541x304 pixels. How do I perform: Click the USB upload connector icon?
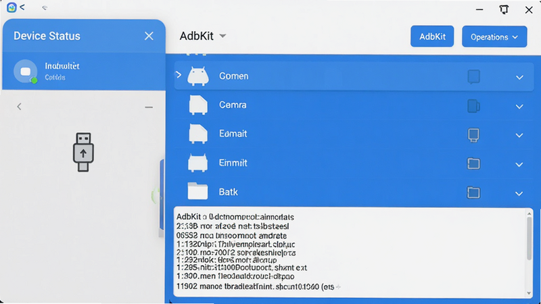tap(83, 152)
